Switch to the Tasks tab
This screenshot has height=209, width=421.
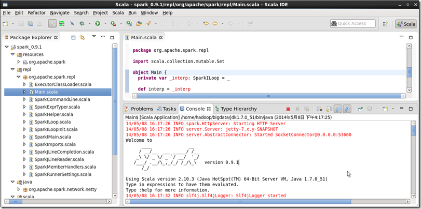(x=167, y=109)
